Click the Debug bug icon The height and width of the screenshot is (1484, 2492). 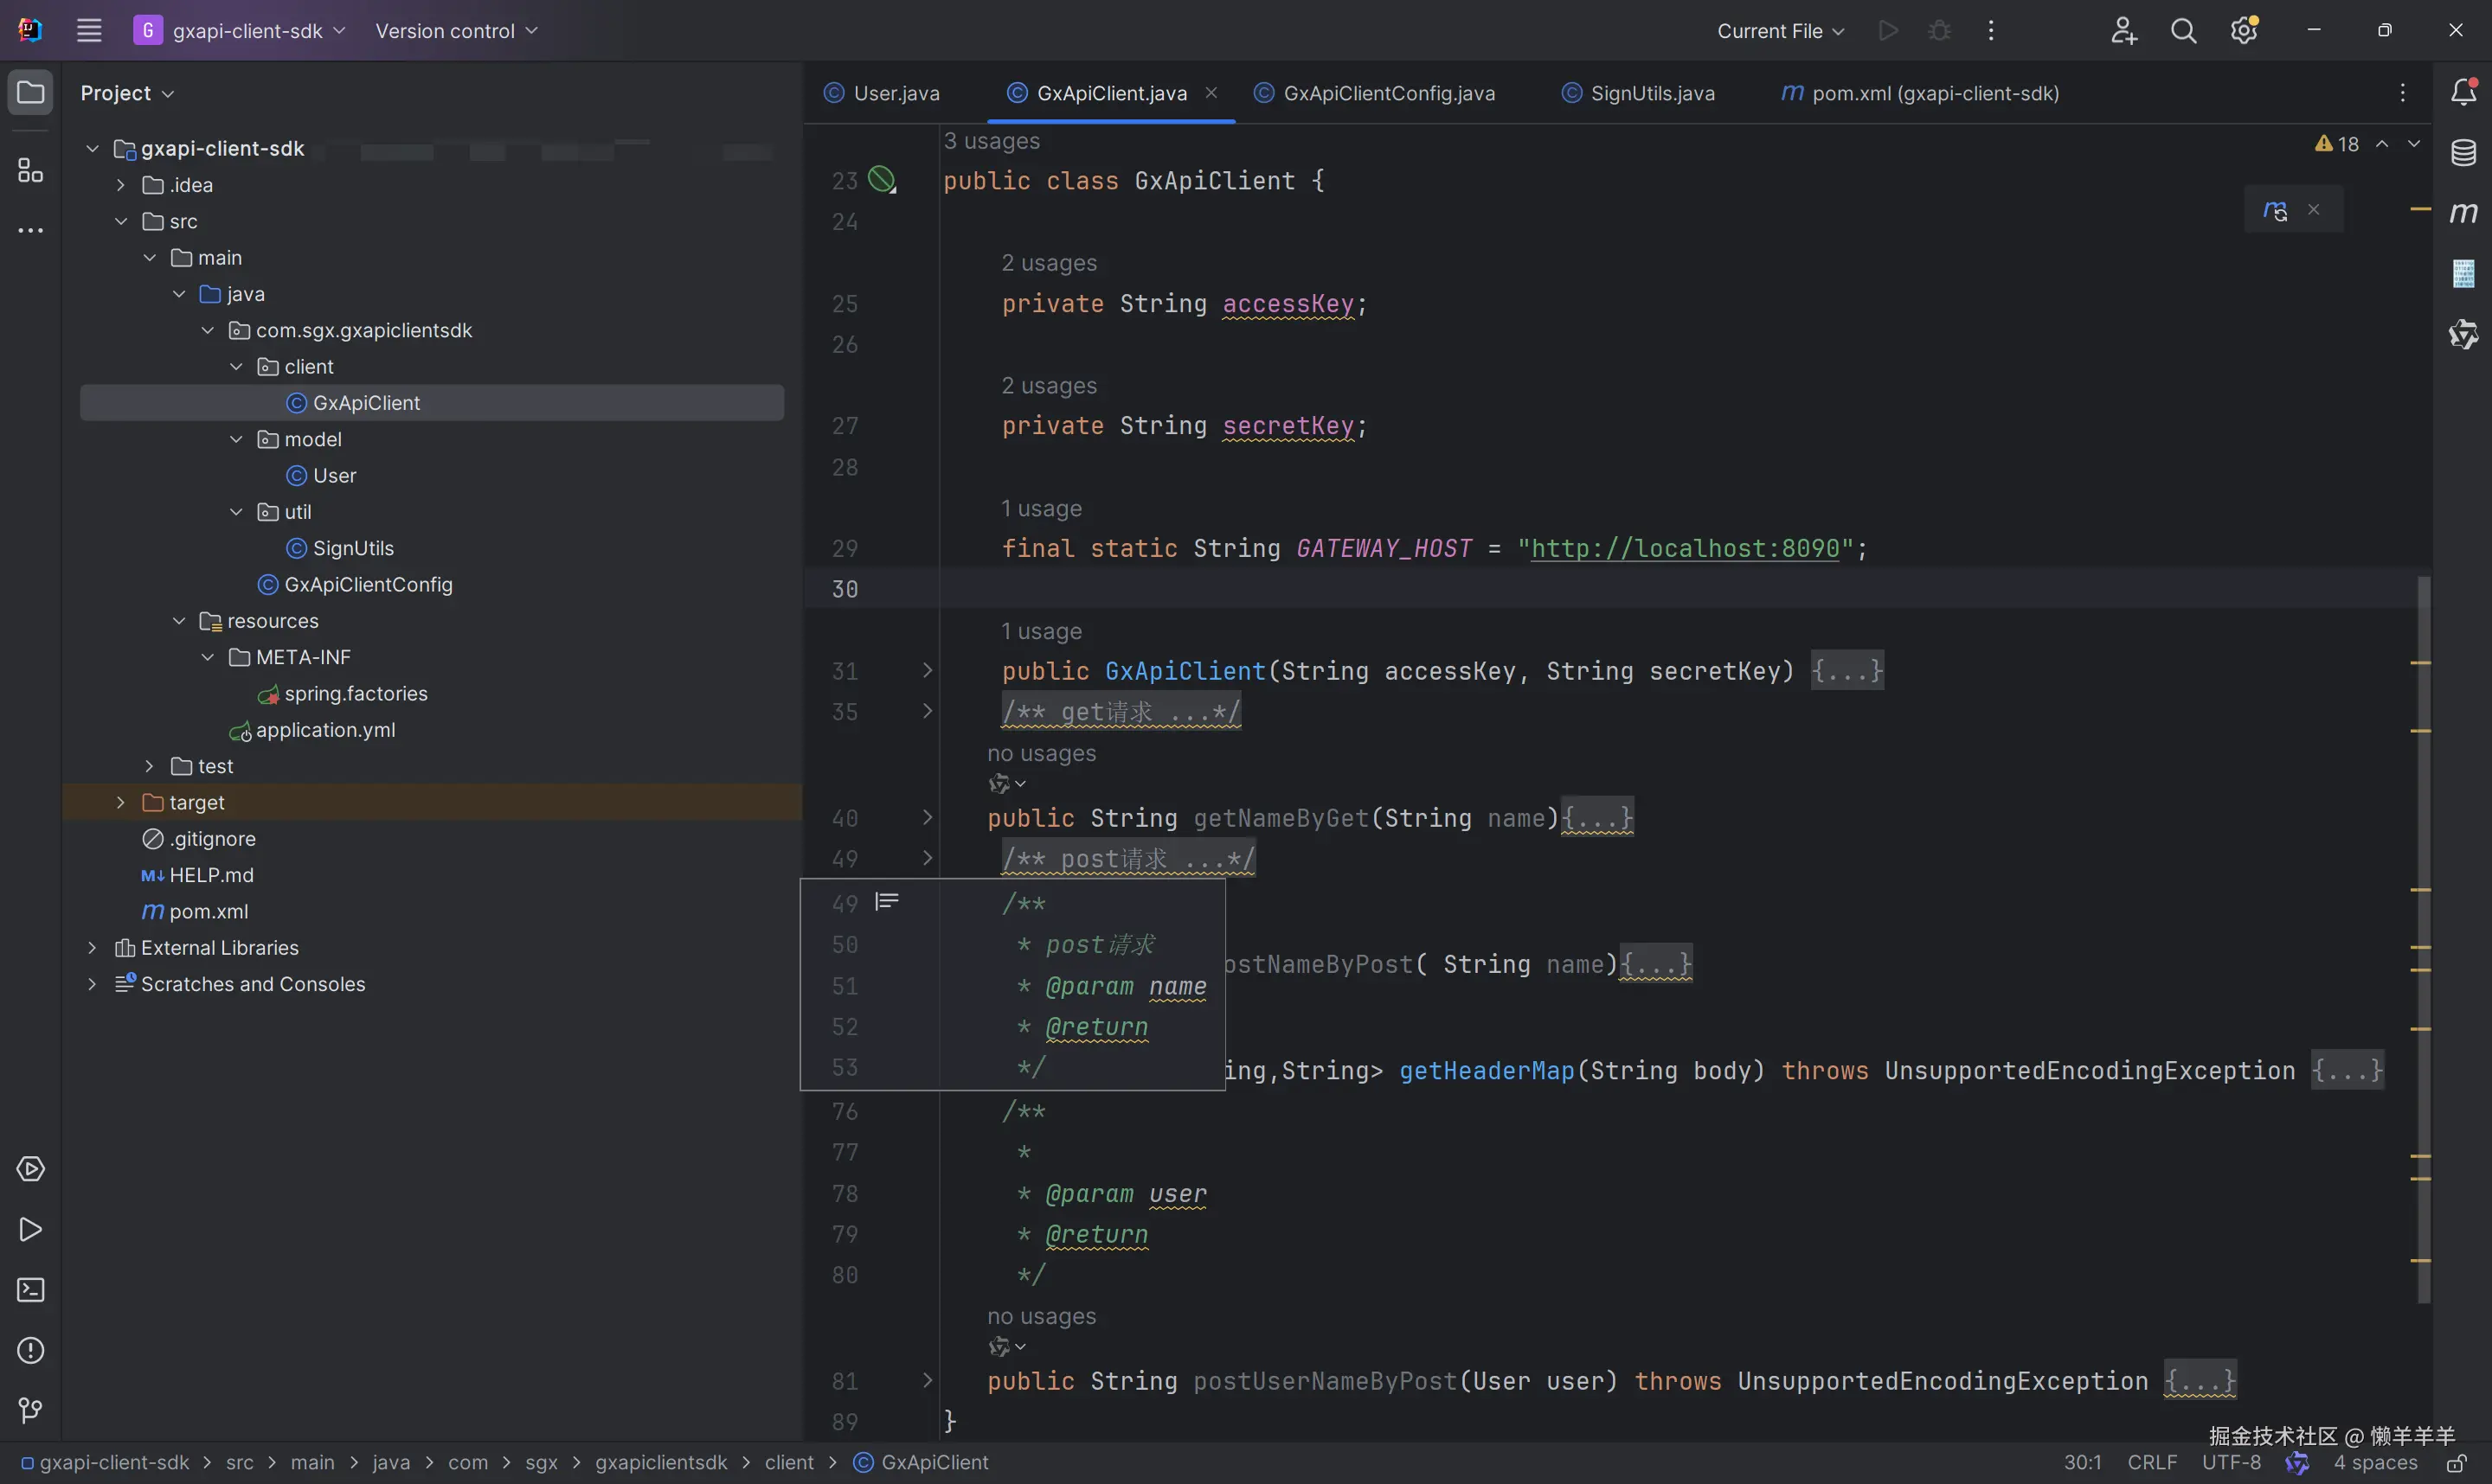pos(1939,30)
